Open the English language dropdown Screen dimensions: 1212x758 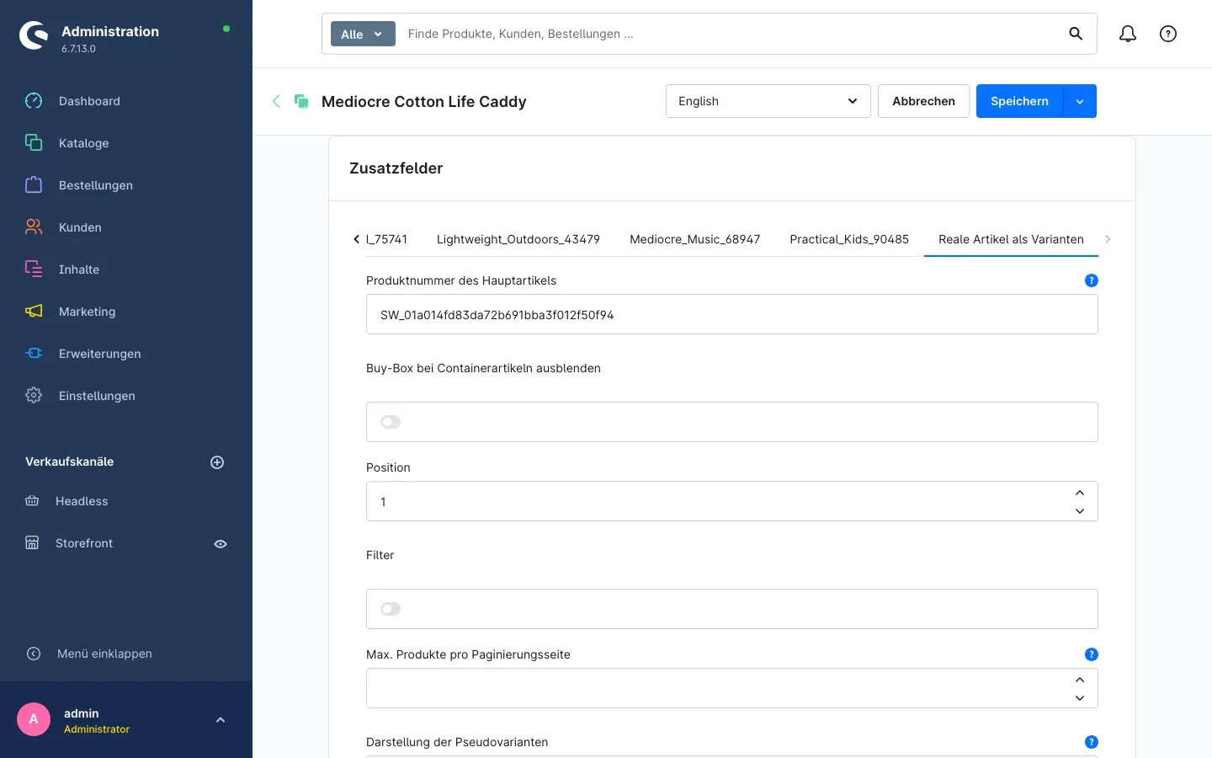[x=768, y=101]
